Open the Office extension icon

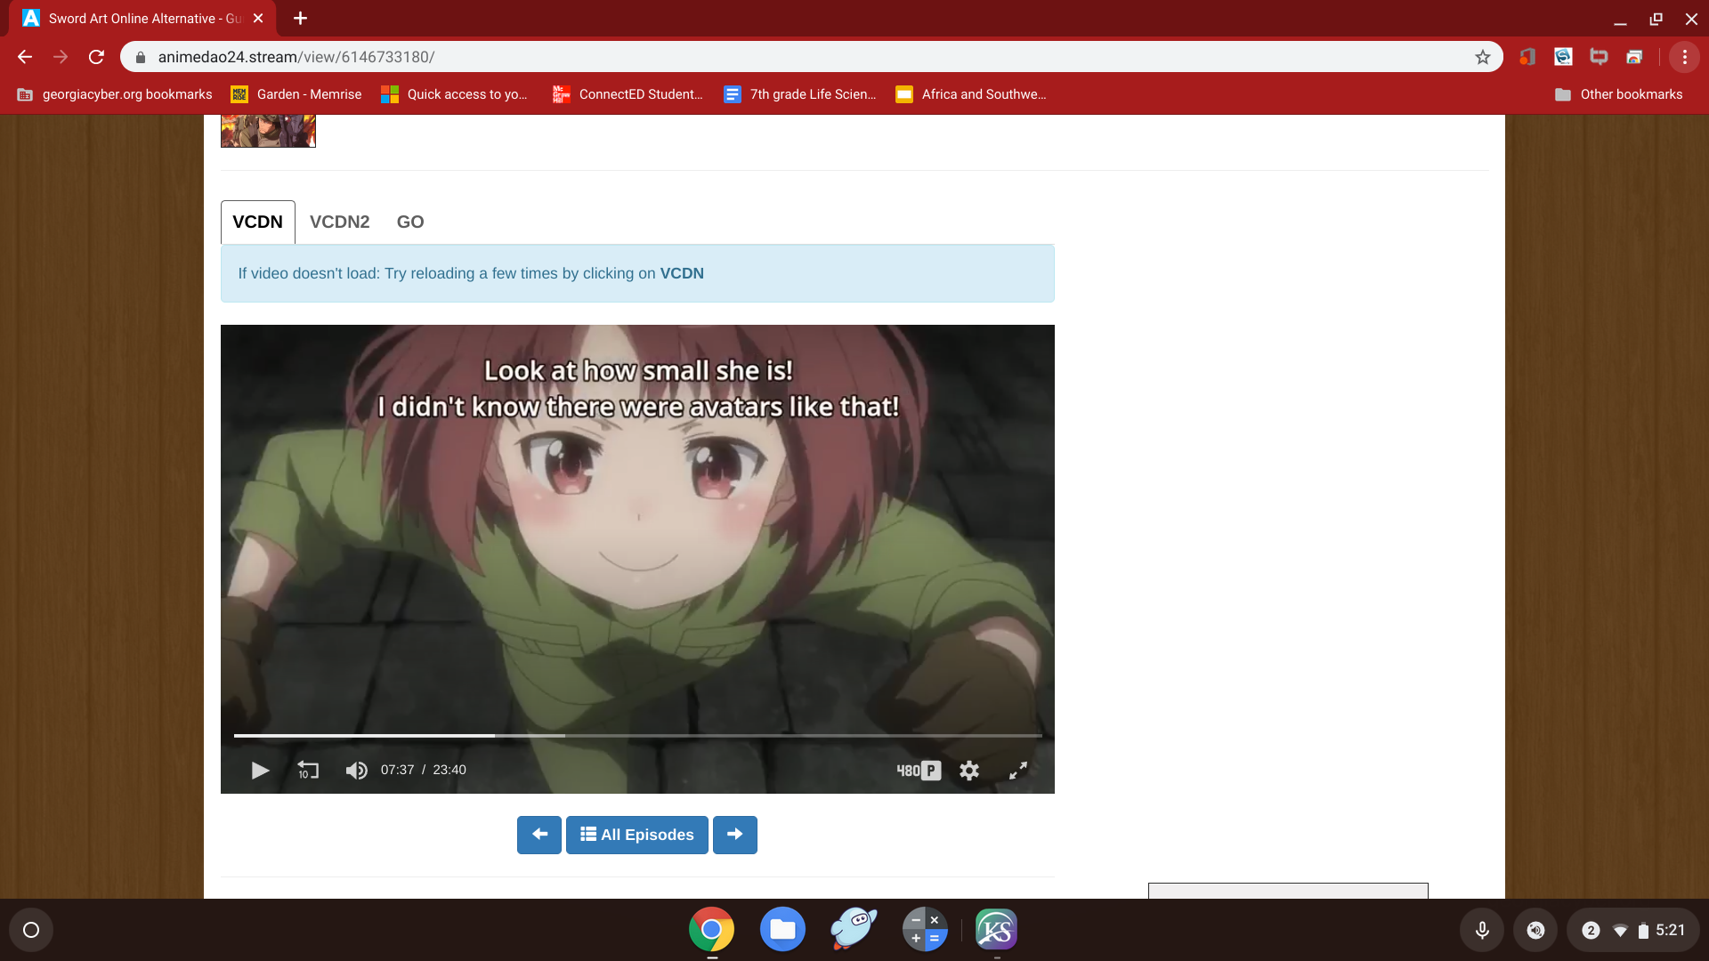[x=1527, y=57]
